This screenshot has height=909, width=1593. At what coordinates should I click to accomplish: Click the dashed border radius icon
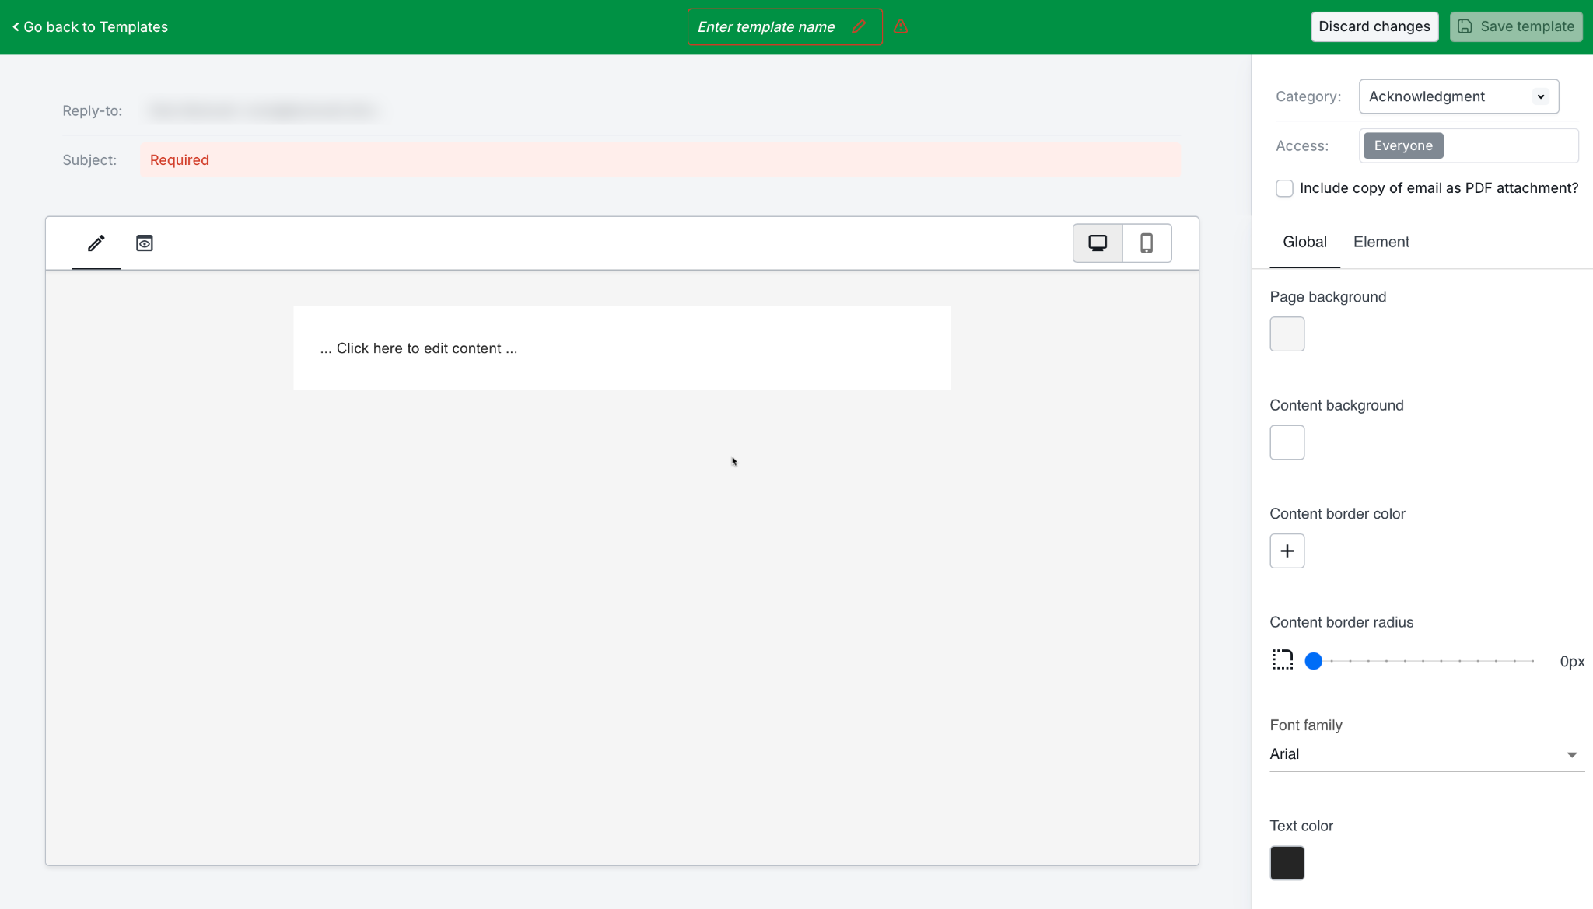pyautogui.click(x=1282, y=660)
